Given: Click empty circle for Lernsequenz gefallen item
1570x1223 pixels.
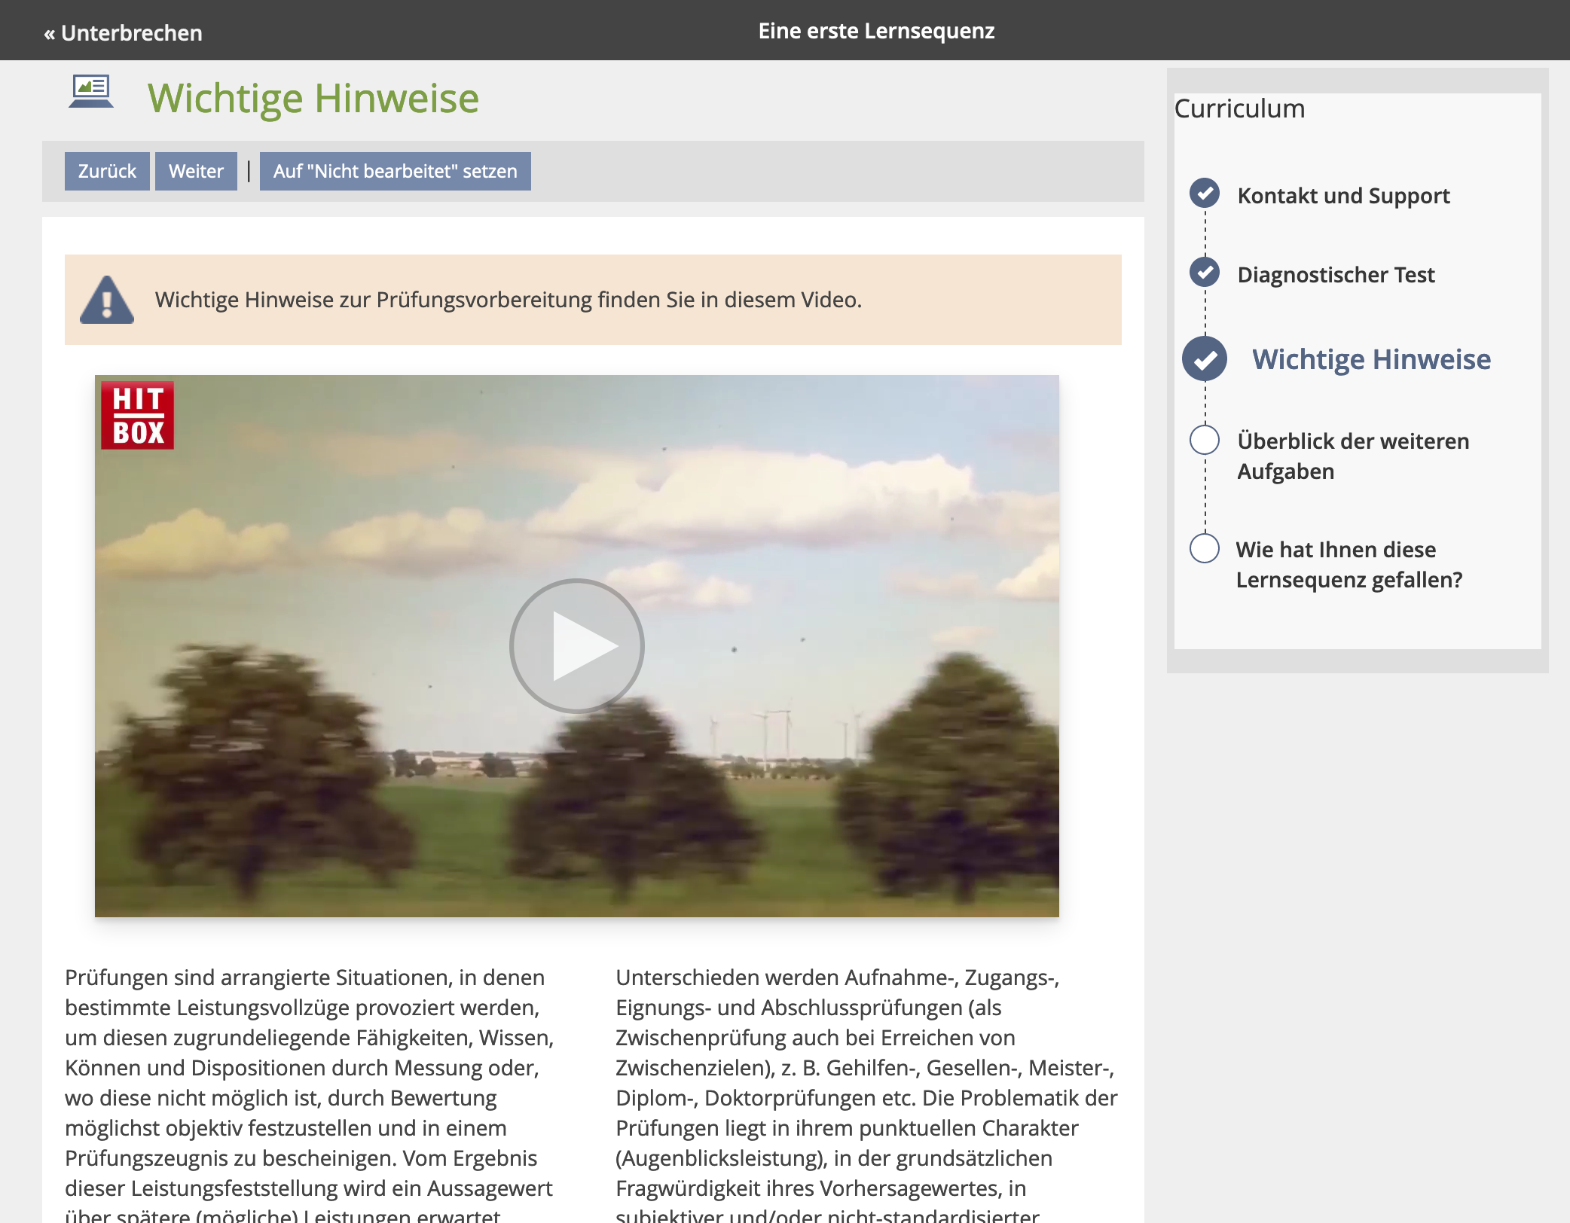Looking at the screenshot, I should click(x=1205, y=548).
